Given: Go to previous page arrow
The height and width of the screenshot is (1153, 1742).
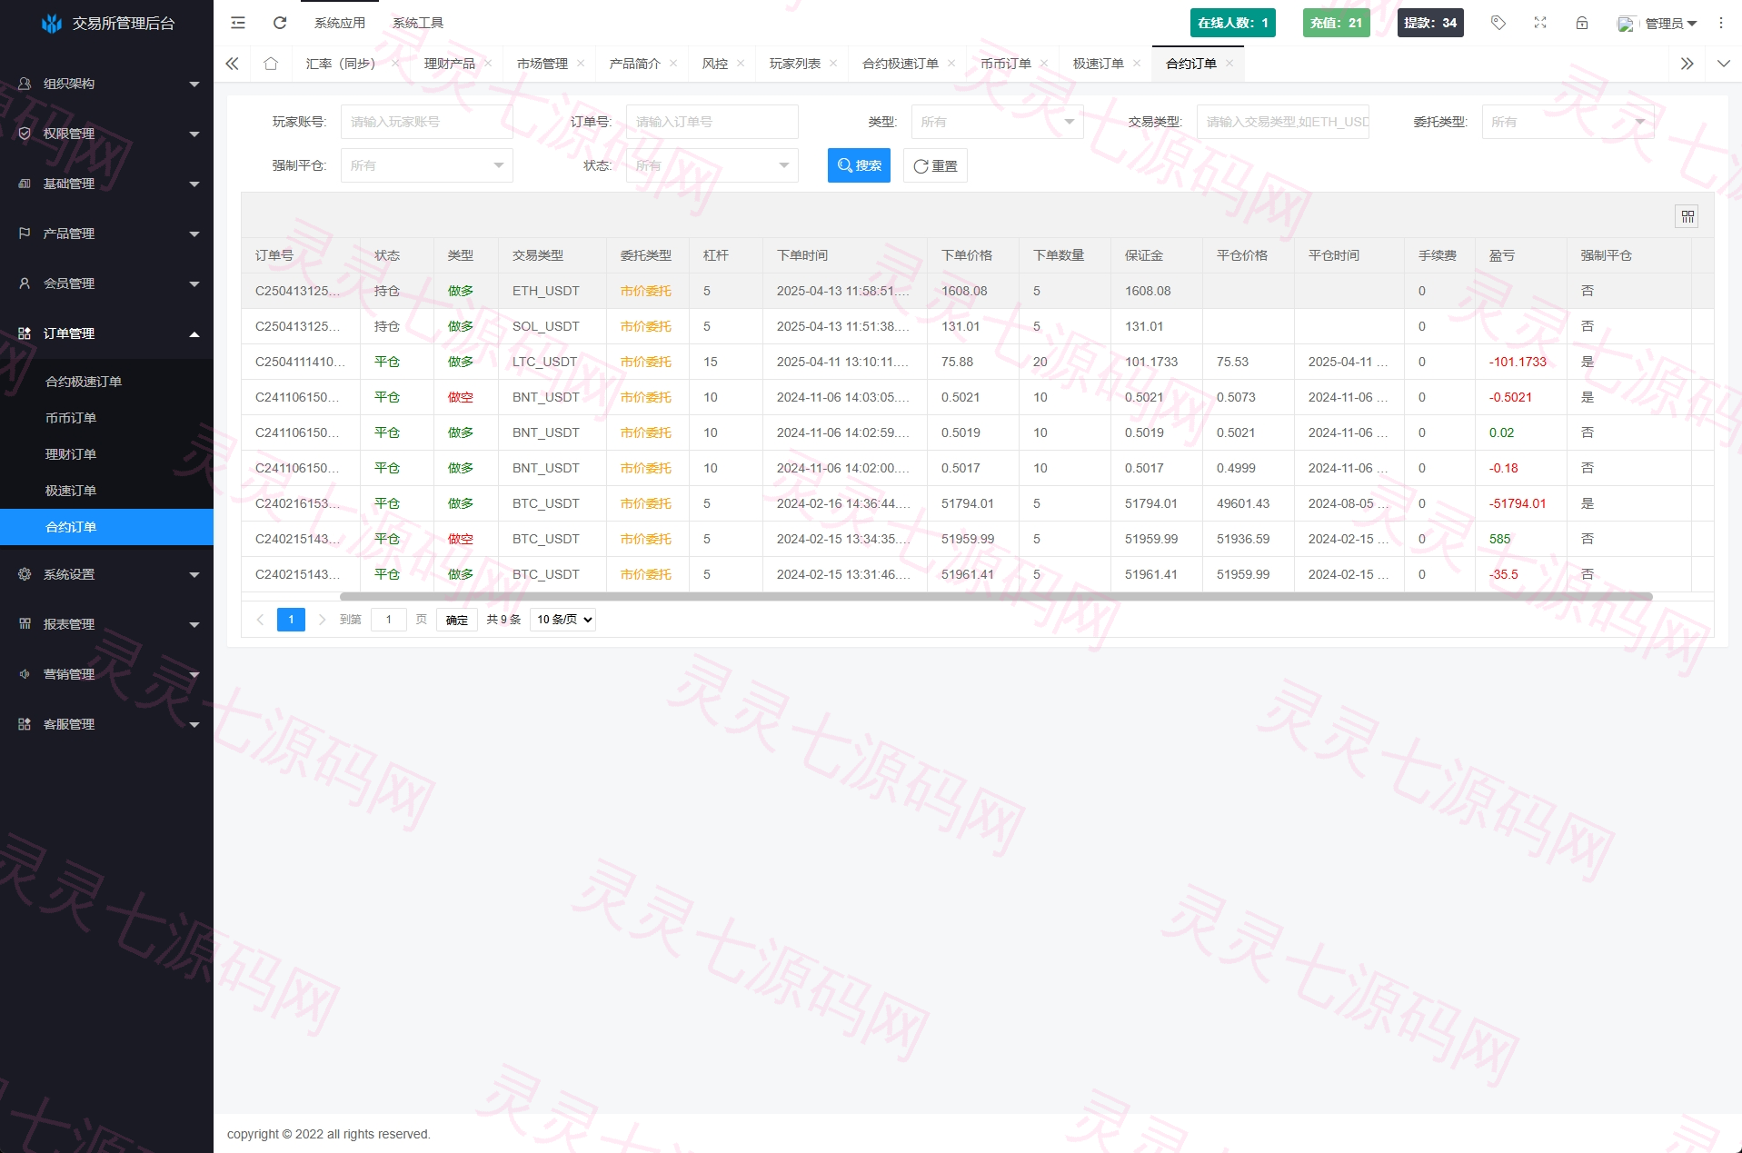Looking at the screenshot, I should (261, 620).
